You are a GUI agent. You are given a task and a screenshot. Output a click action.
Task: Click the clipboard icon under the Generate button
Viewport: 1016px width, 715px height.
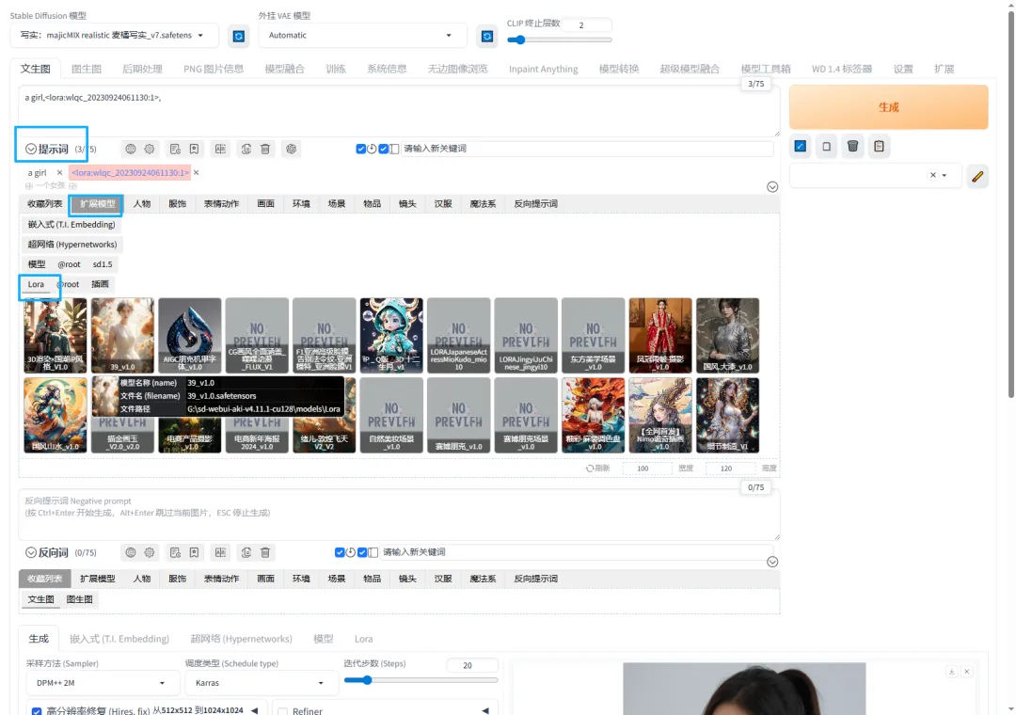tap(879, 147)
